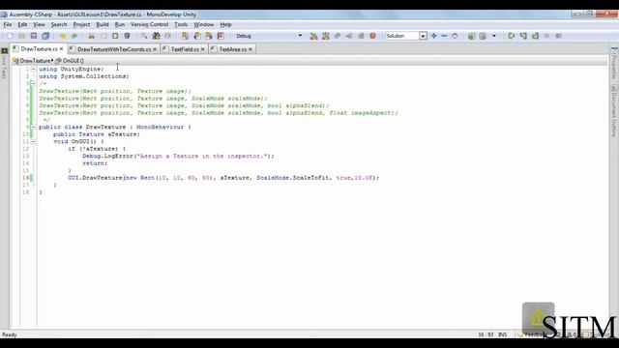The height and width of the screenshot is (348, 619).
Task: Open the Project menu
Action: tap(81, 24)
